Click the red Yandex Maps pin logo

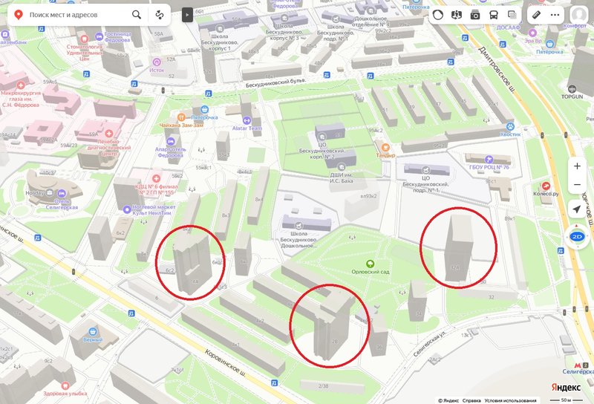(x=18, y=15)
